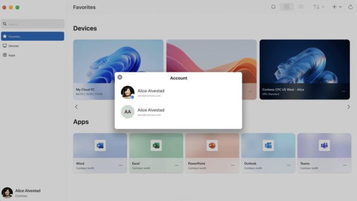Image resolution: width=357 pixels, height=201 pixels.
Task: Click the Word app icon
Action: coord(100,145)
